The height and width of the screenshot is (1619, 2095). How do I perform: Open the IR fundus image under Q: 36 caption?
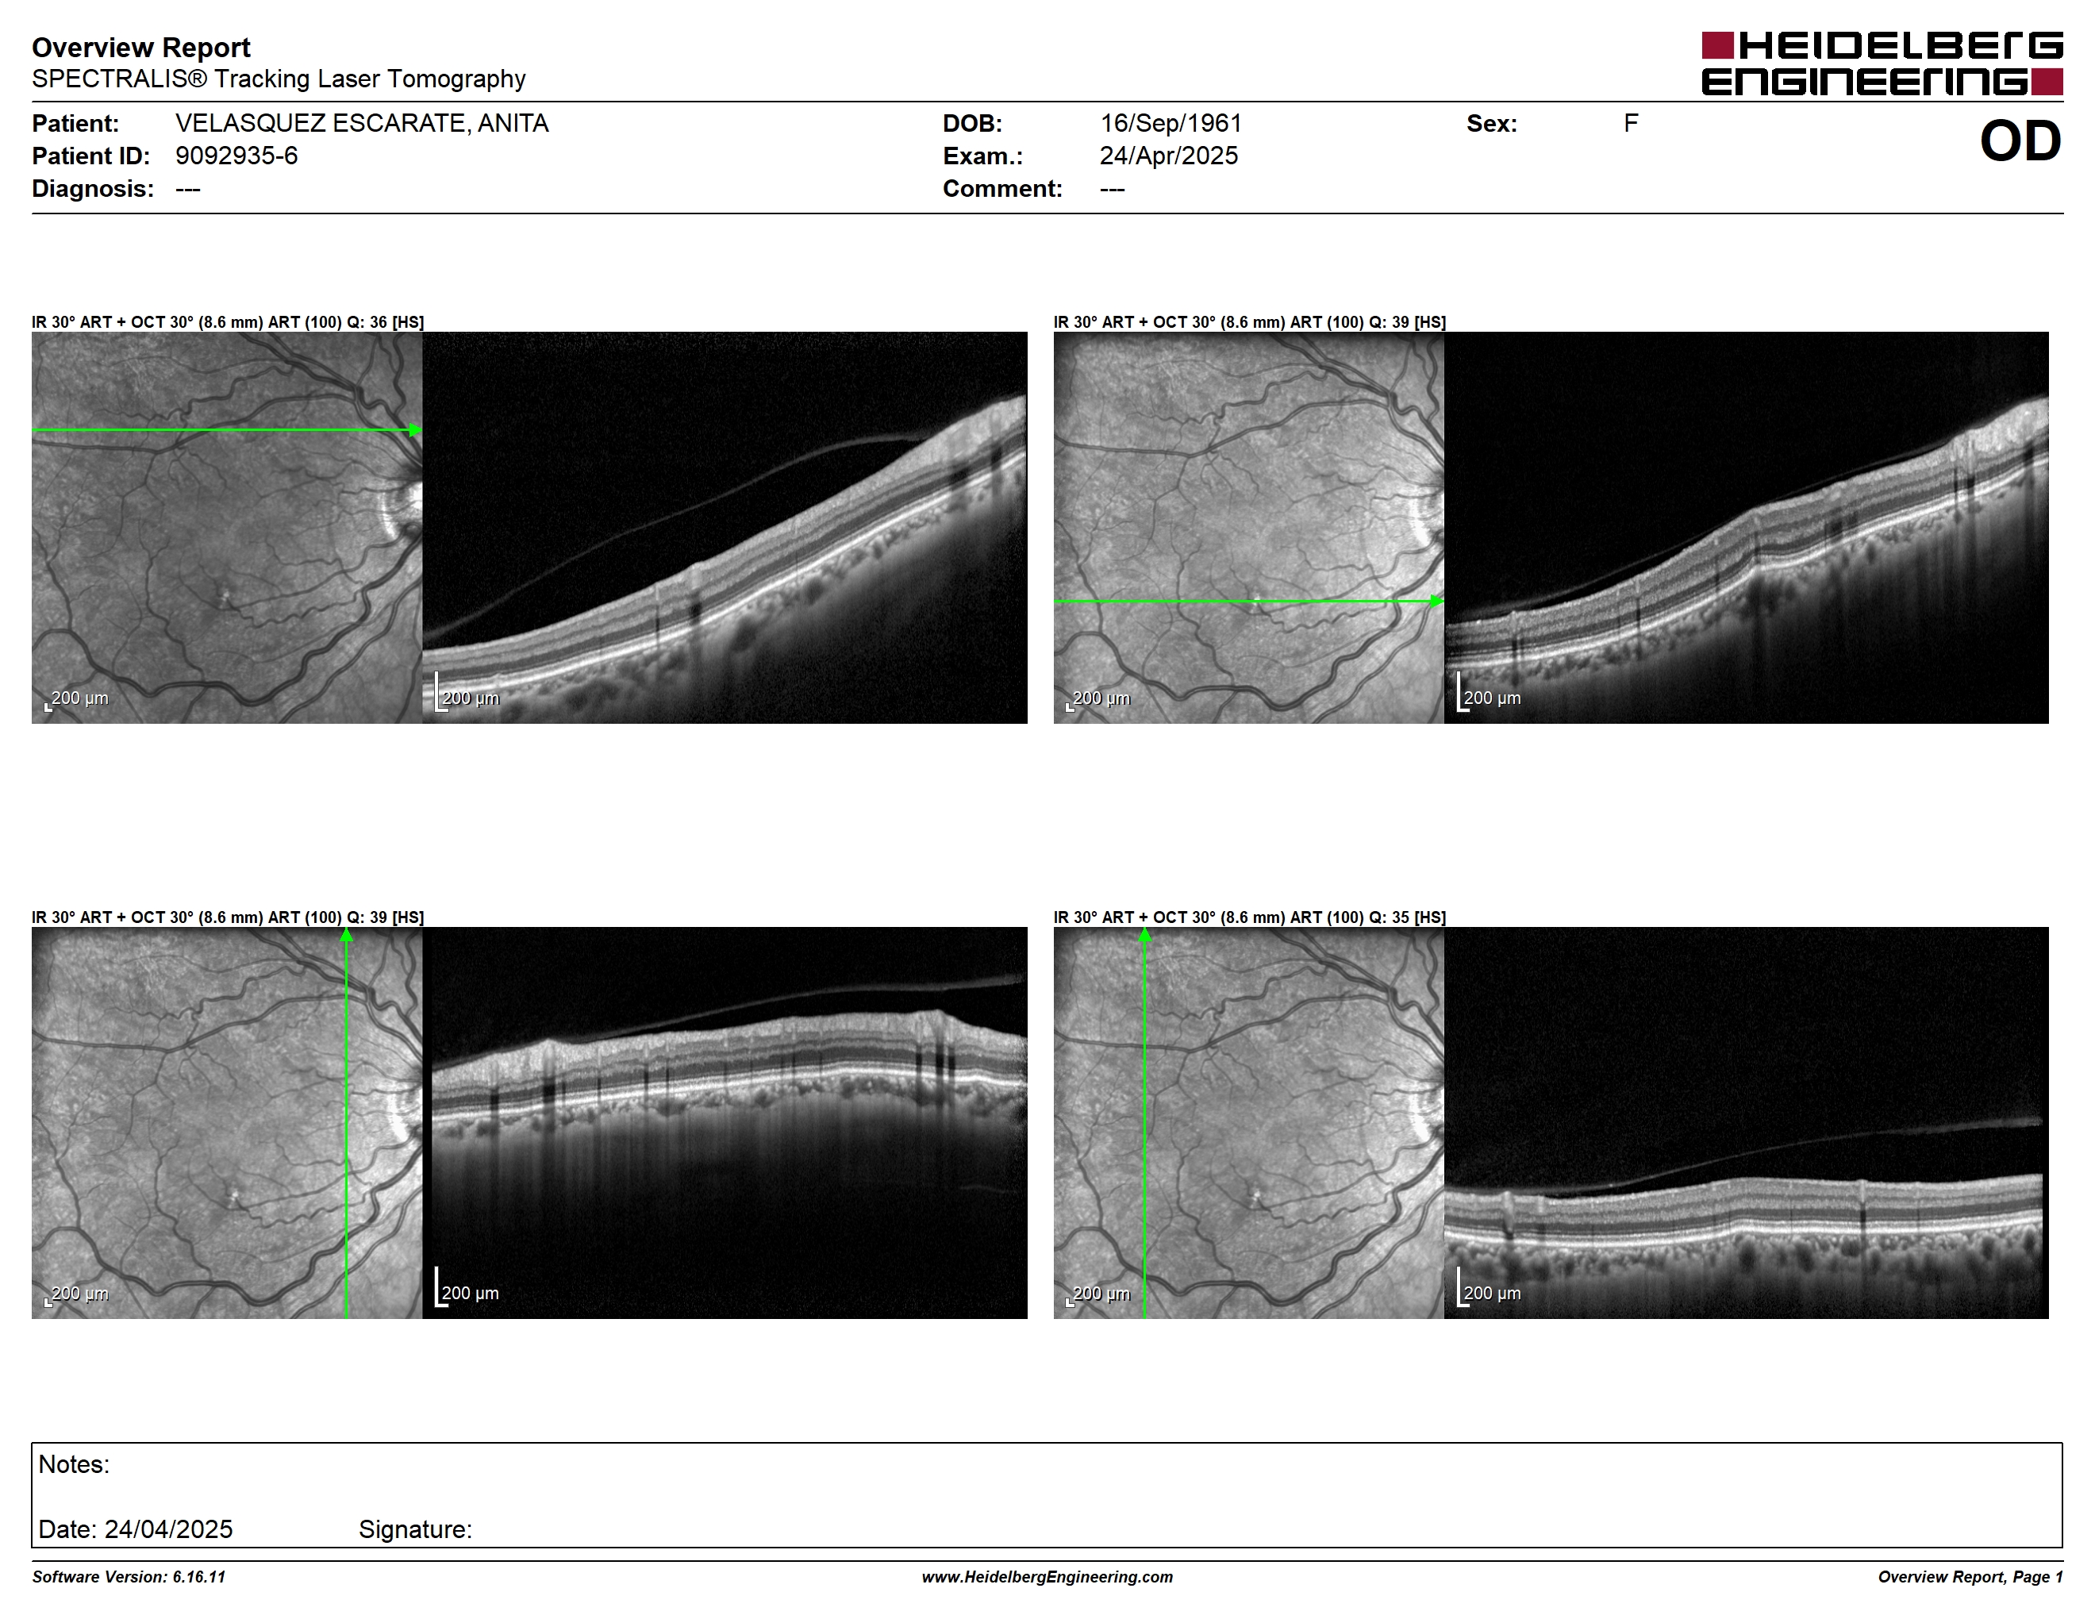[226, 528]
